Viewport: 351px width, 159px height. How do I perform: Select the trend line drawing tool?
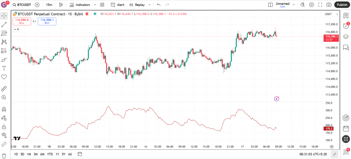click(x=4, y=25)
